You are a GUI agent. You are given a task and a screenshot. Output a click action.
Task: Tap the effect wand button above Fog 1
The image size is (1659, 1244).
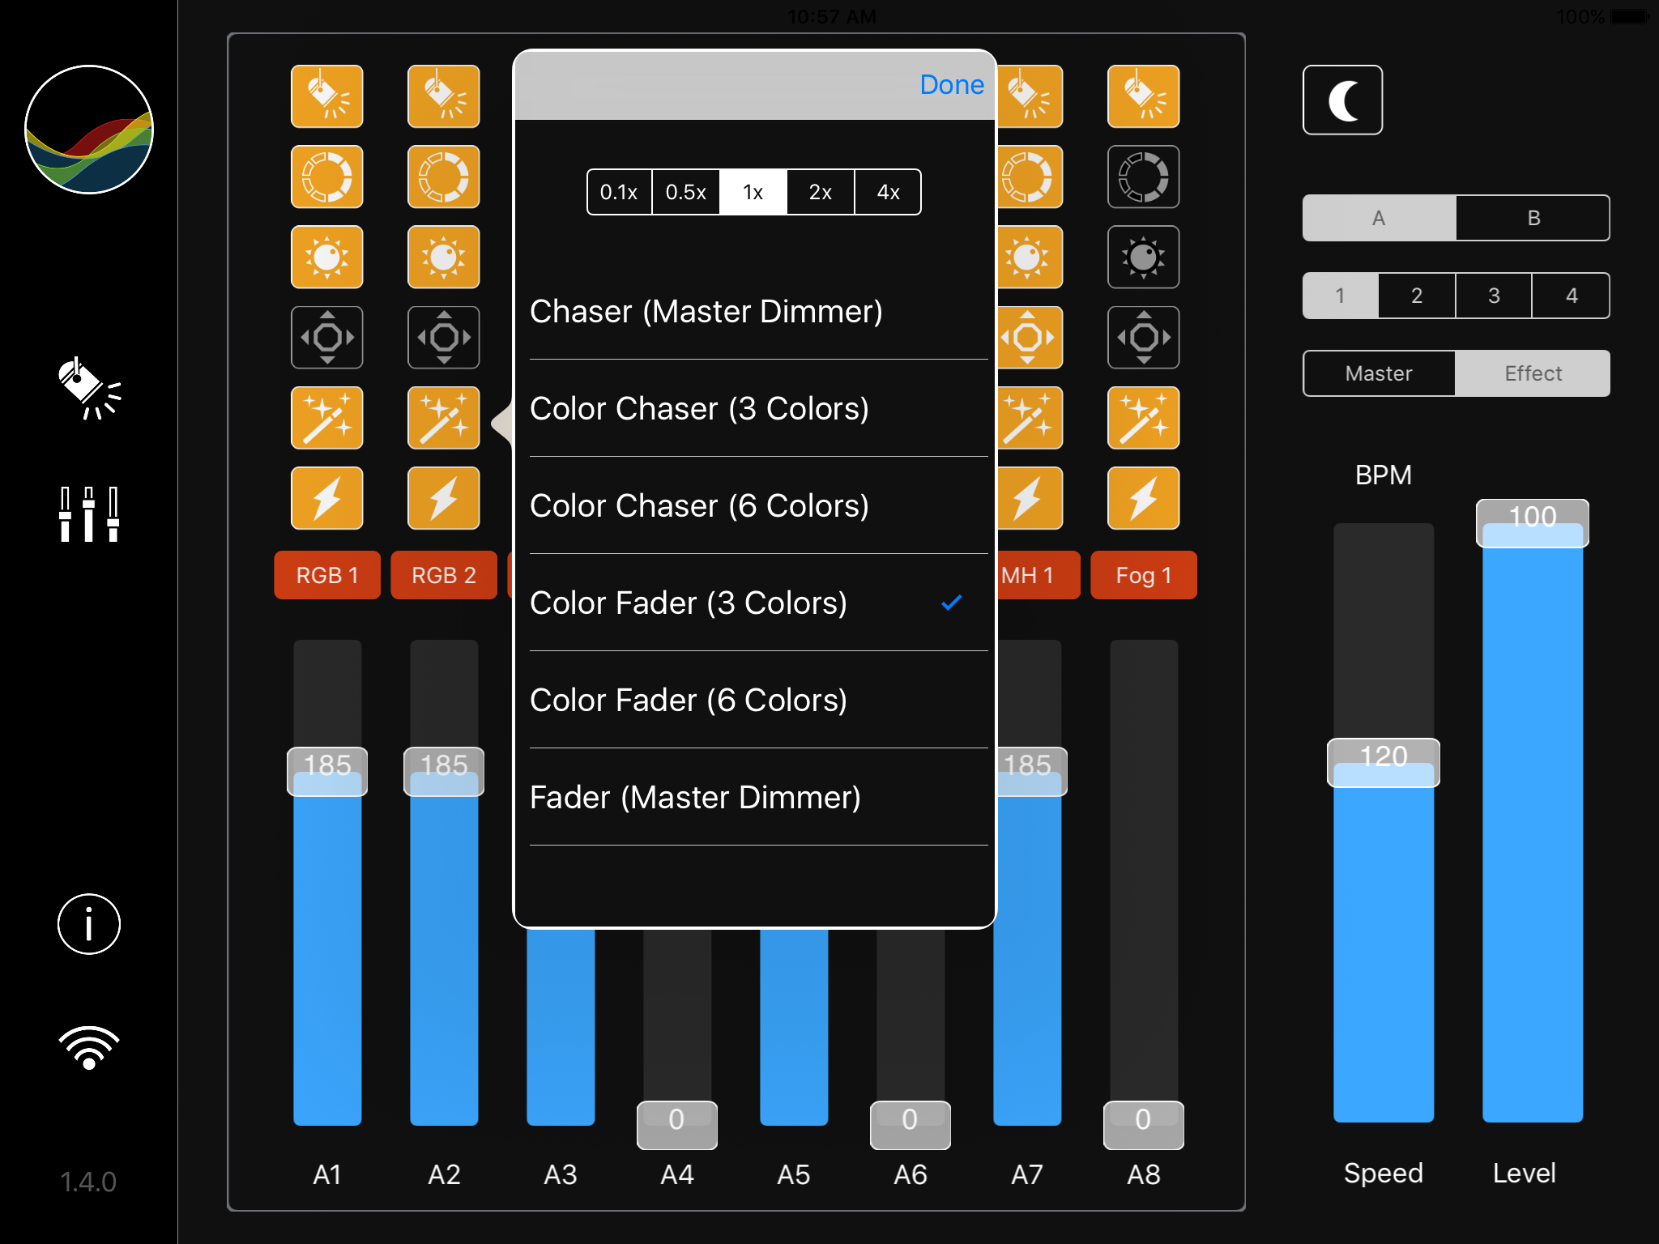click(1143, 418)
